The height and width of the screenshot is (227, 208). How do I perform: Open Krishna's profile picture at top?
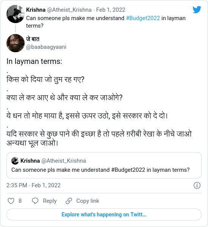coord(16,14)
